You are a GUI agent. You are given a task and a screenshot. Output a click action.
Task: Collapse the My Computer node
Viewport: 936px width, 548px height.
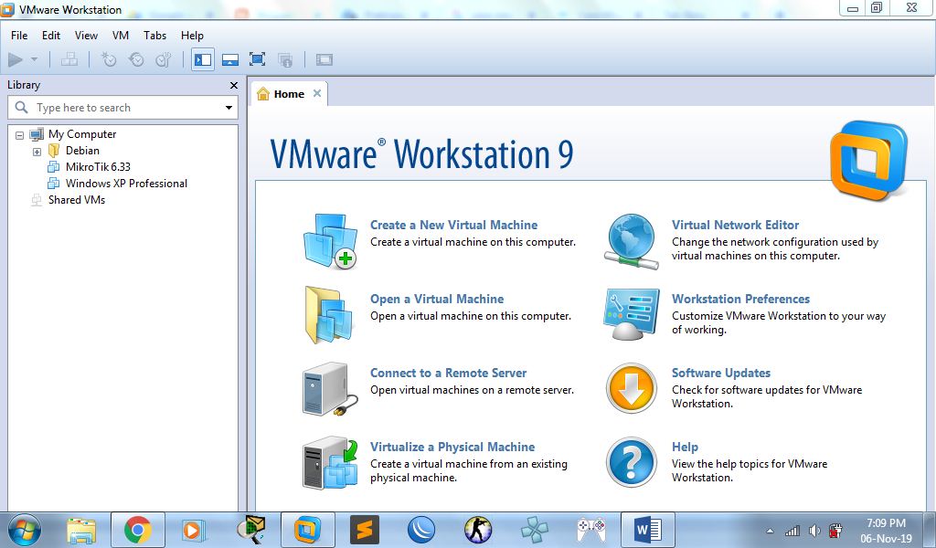coord(20,133)
